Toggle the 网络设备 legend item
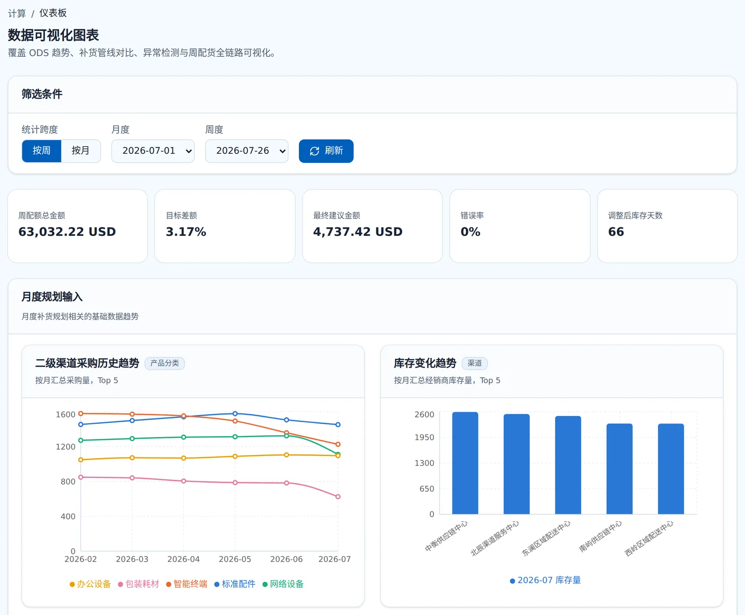Viewport: 745px width, 615px height. click(x=283, y=584)
